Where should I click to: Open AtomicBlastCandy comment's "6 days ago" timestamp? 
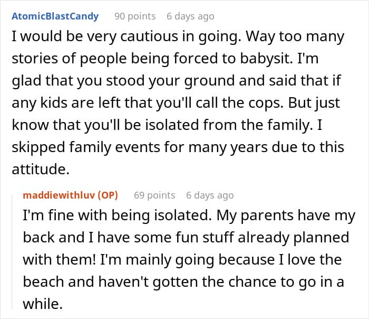click(x=190, y=16)
